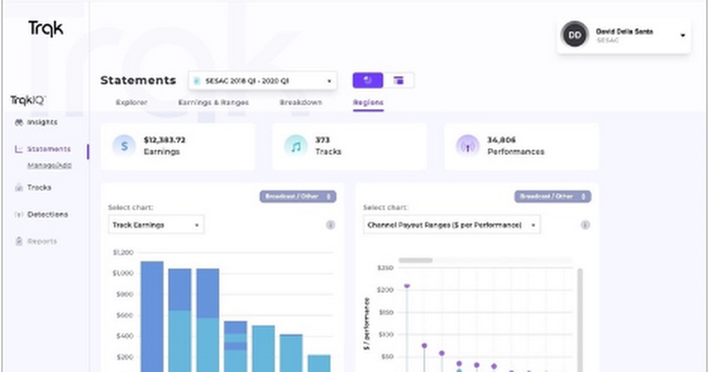
Task: Click the horizontal scrollbar above payout chart
Action: [x=415, y=260]
